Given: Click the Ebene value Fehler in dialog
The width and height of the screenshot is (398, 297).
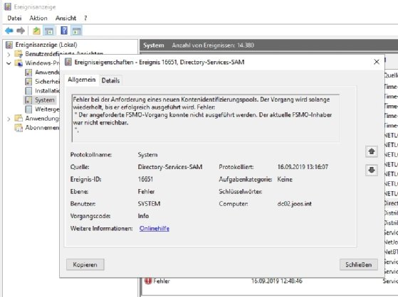Looking at the screenshot, I should (x=146, y=192).
